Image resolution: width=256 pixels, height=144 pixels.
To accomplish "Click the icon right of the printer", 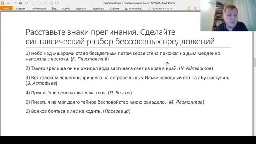I will pyautogui.click(x=27, y=3).
